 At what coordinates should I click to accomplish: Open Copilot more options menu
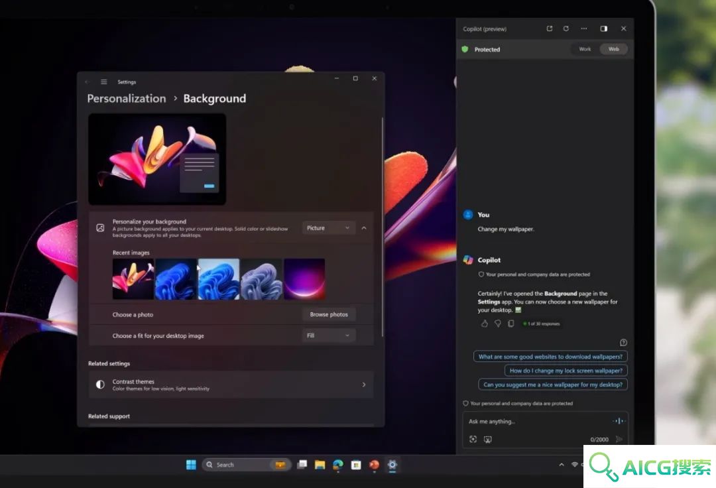pyautogui.click(x=583, y=29)
